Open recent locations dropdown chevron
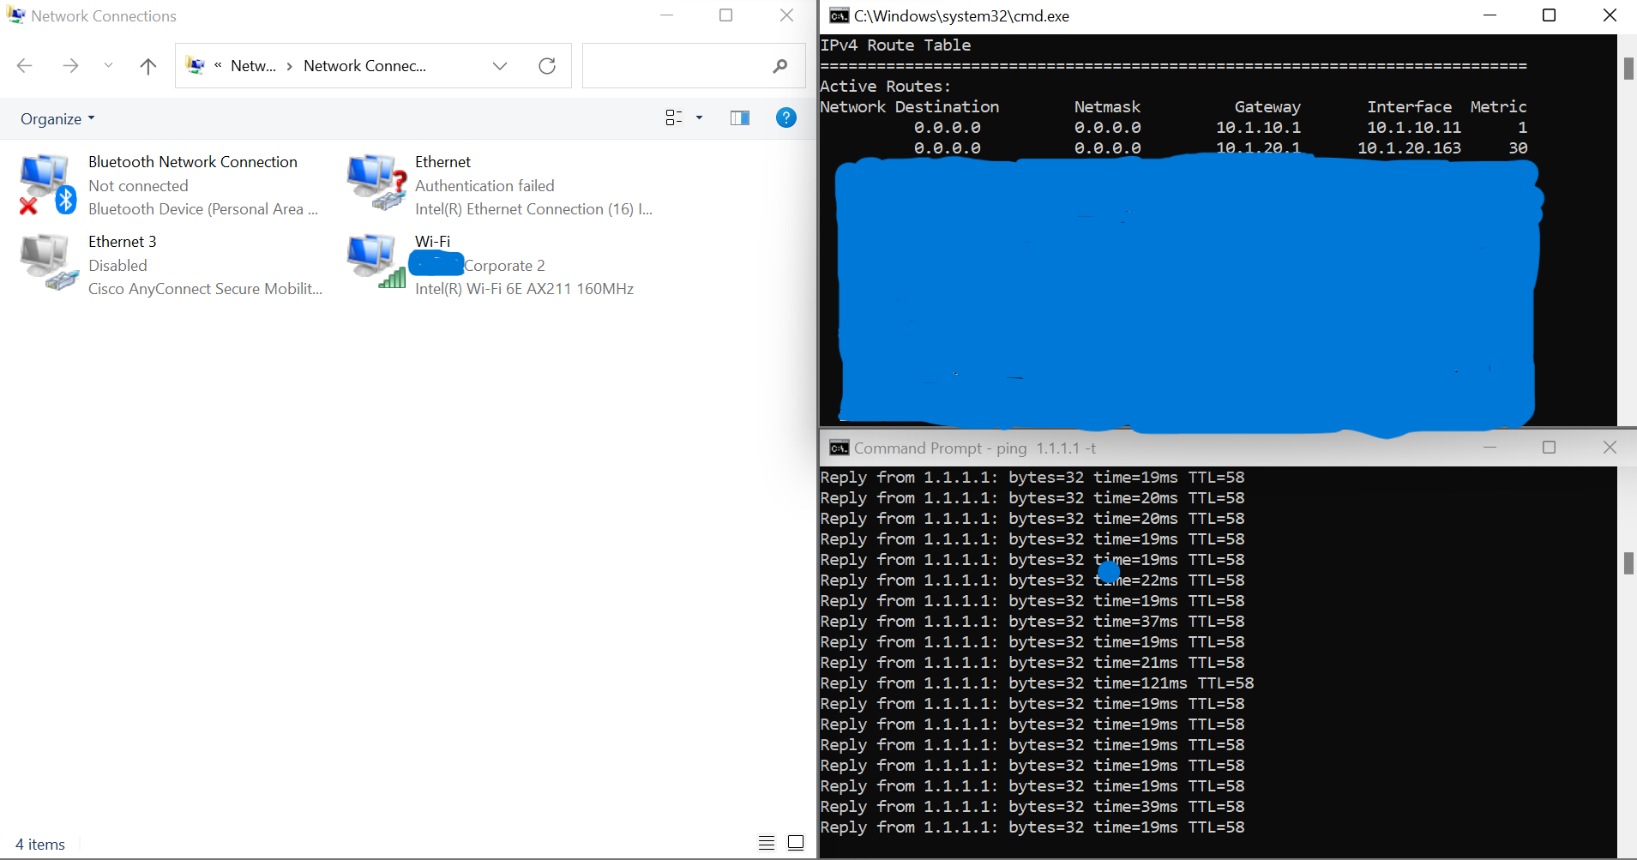1637x860 pixels. coord(108,66)
